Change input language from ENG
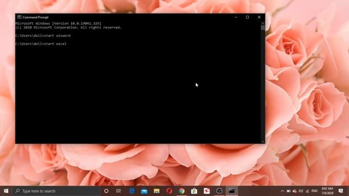 [x=315, y=191]
